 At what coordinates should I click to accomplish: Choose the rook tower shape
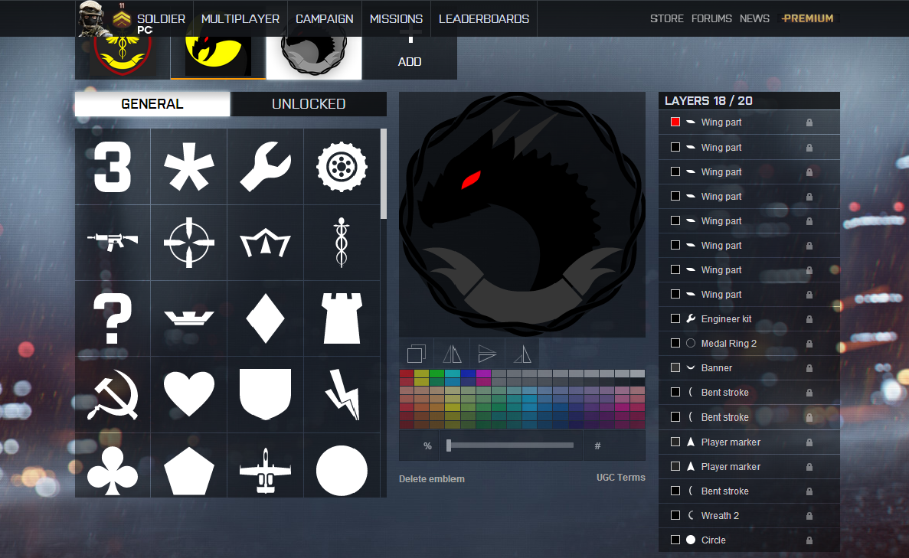pyautogui.click(x=342, y=318)
